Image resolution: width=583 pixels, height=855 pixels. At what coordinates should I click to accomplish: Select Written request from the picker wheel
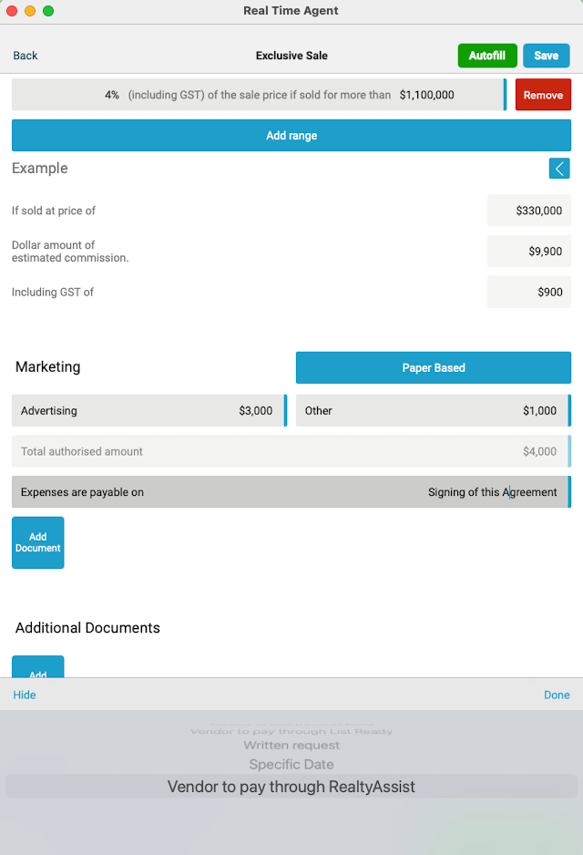pyautogui.click(x=291, y=745)
